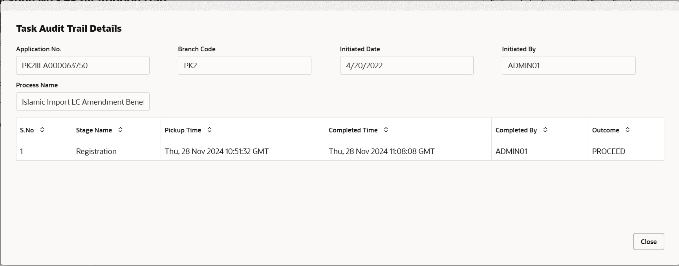Focus the Initiated Date field
The width and height of the screenshot is (679, 266).
(x=406, y=65)
